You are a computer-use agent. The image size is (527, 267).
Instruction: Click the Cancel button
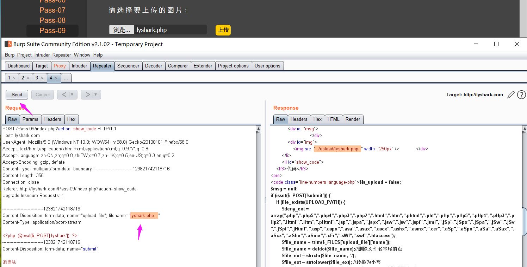pyautogui.click(x=43, y=95)
